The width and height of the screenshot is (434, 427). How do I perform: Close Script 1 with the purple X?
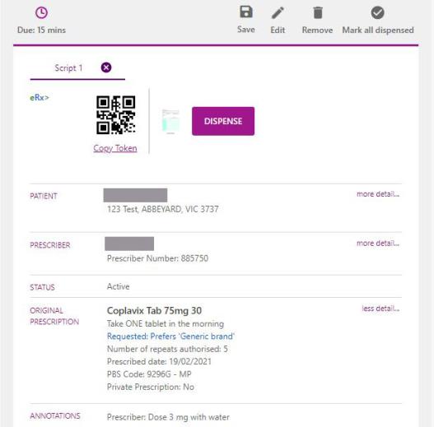pos(106,67)
